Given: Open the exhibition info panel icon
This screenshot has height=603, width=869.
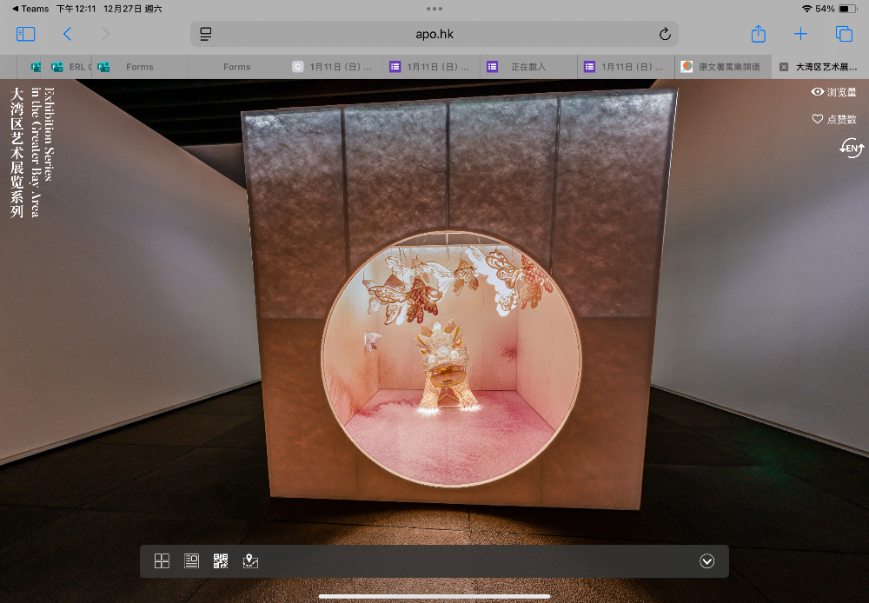Looking at the screenshot, I should 191,561.
